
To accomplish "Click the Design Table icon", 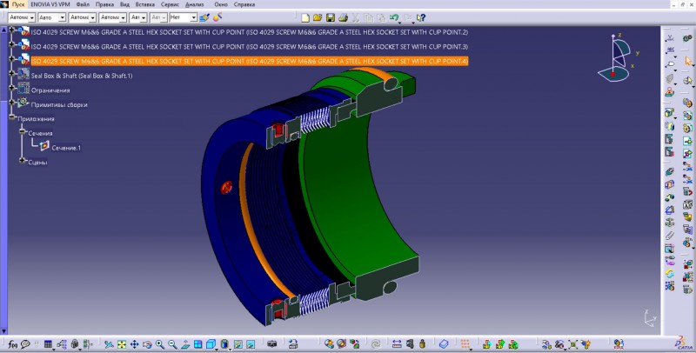I will click(48, 344).
